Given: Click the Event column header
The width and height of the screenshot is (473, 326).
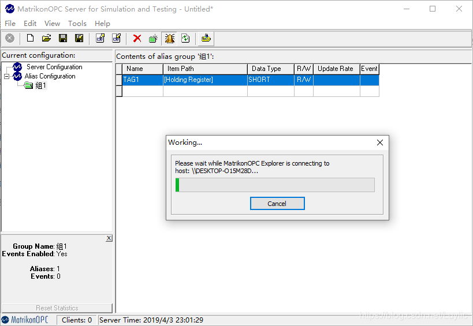Looking at the screenshot, I should (x=370, y=69).
